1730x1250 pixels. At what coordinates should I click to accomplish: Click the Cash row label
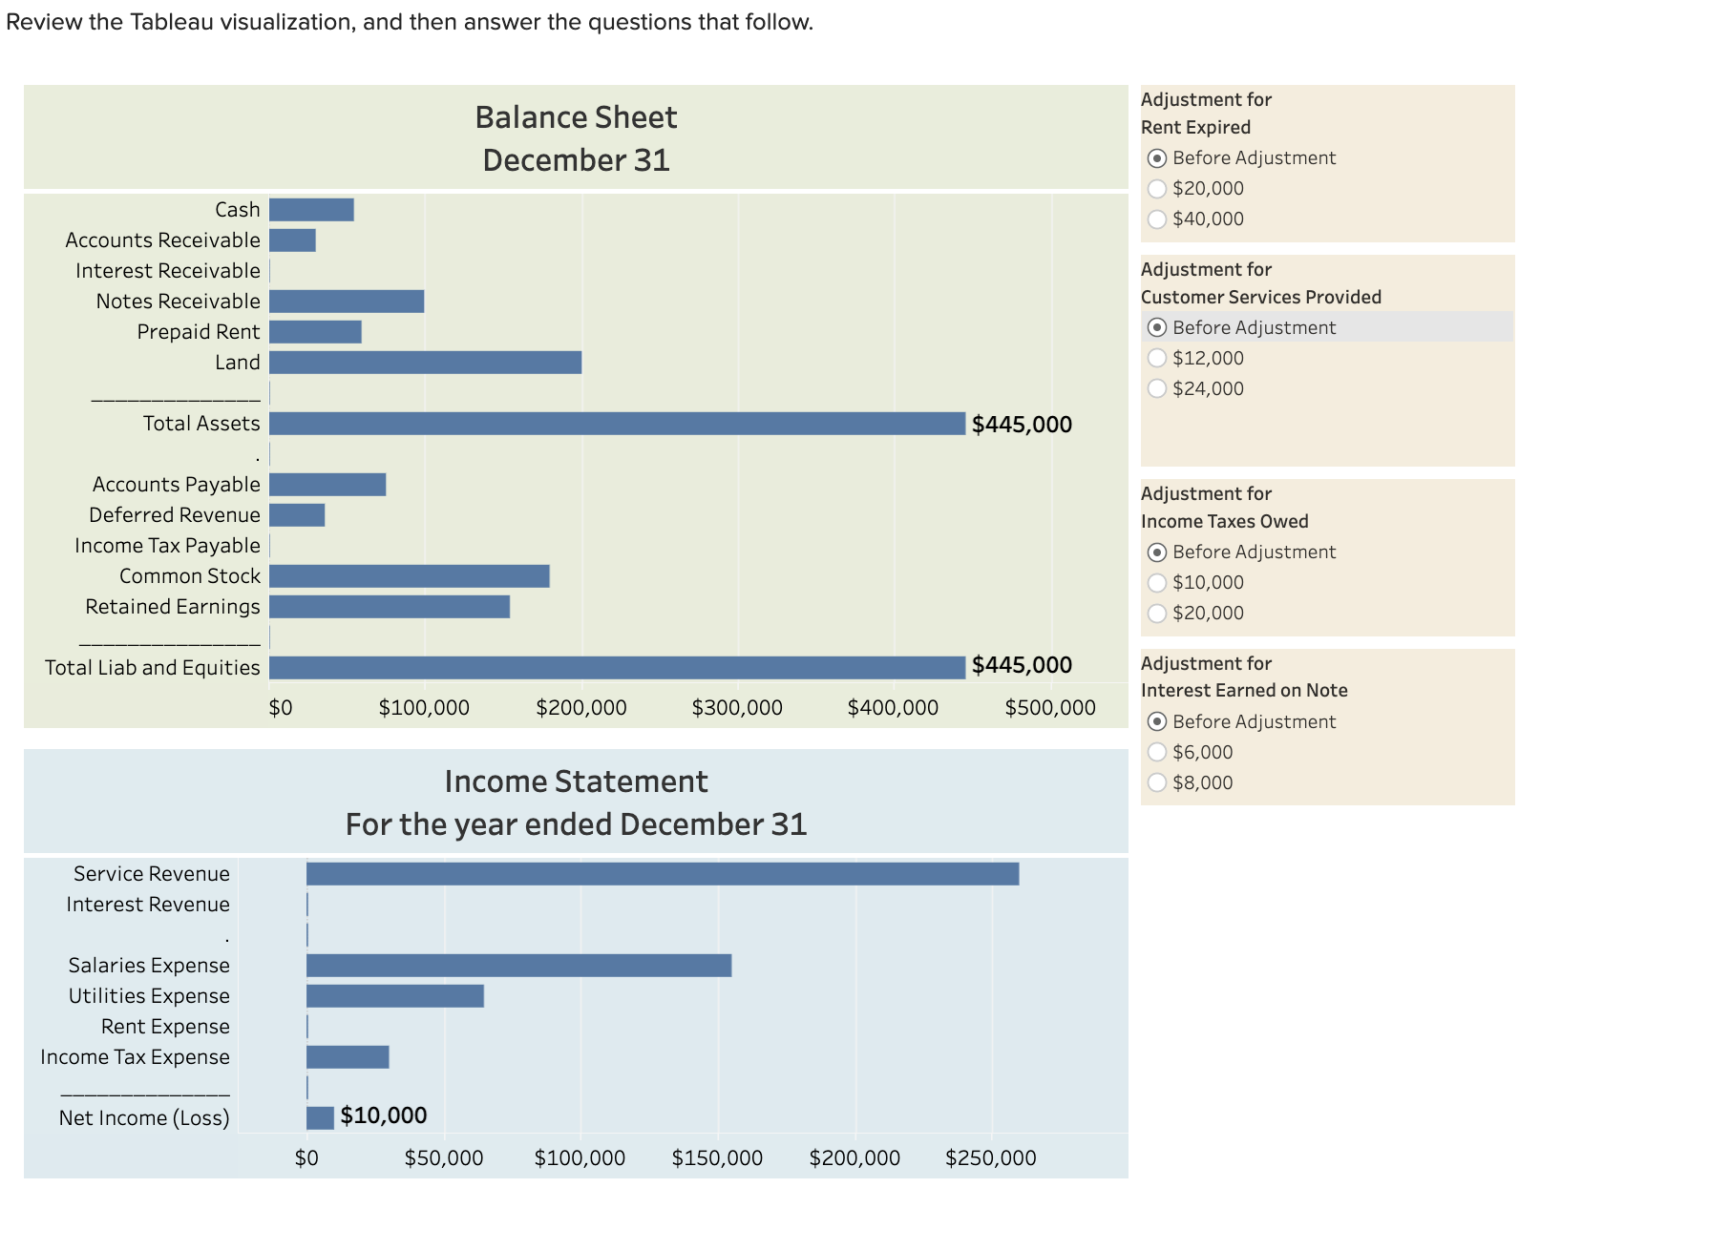click(x=238, y=209)
